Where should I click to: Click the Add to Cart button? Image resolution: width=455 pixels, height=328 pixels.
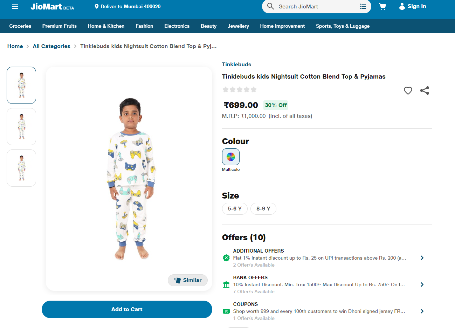tap(127, 309)
